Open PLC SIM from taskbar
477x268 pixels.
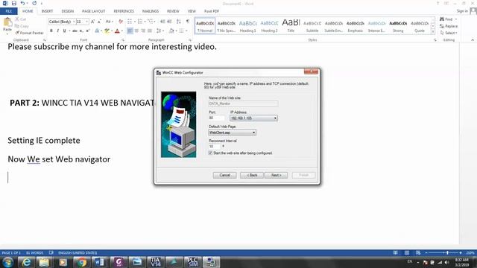pos(192,262)
